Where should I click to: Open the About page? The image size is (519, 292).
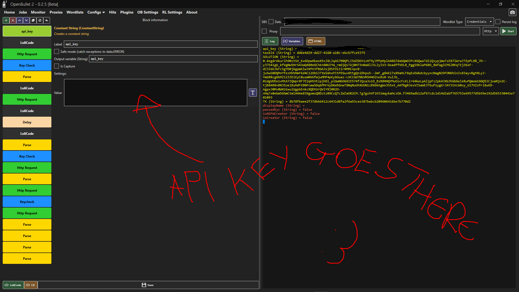tap(192, 12)
